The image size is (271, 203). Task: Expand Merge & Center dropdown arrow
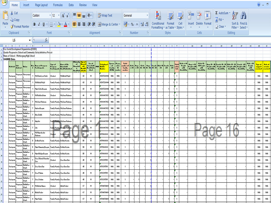[x=120, y=24]
